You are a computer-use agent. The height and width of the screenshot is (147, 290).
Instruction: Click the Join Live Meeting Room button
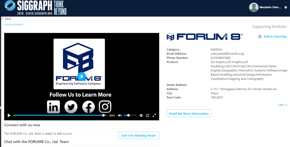tap(139, 135)
